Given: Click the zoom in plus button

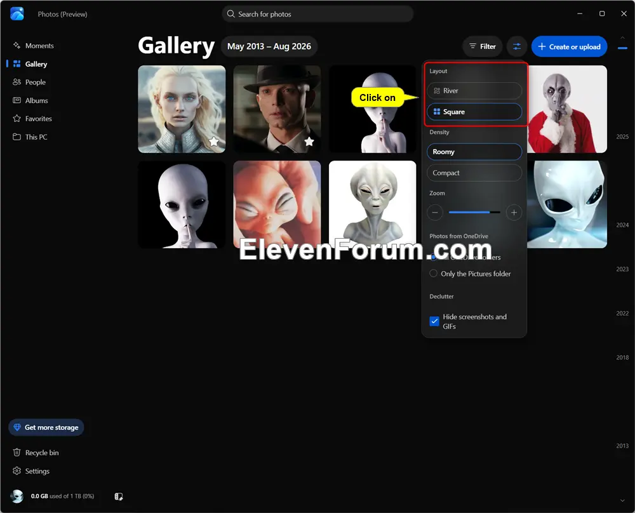Looking at the screenshot, I should tap(514, 212).
